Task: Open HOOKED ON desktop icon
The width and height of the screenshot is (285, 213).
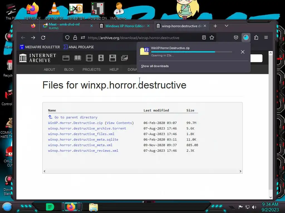Action: (97, 11)
